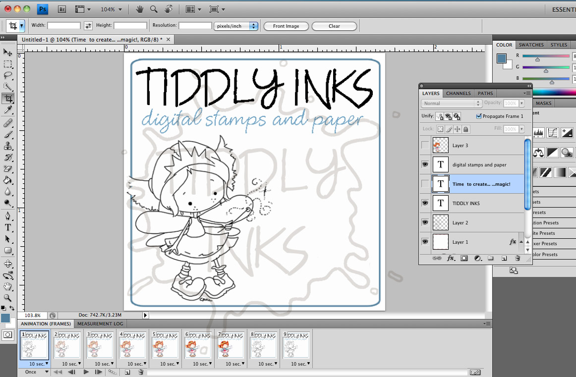Image resolution: width=576 pixels, height=377 pixels.
Task: Toggle Unify layer visibility
Action: [x=448, y=116]
